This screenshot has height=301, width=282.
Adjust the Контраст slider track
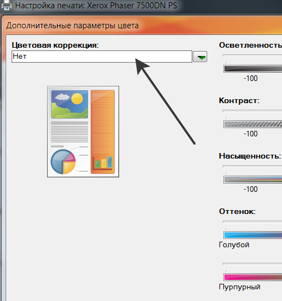252,111
